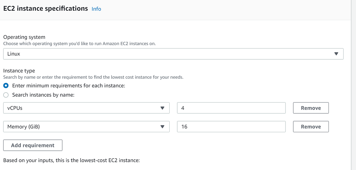Click the Instance type label
Screen dimensions: 356x170
pos(19,71)
